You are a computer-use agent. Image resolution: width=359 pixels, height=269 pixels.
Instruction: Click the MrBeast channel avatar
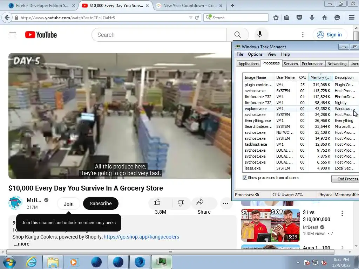(x=15, y=203)
